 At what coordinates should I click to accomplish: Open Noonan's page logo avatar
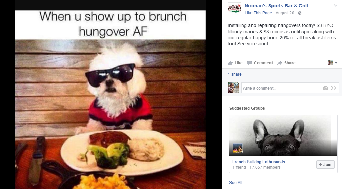point(235,9)
